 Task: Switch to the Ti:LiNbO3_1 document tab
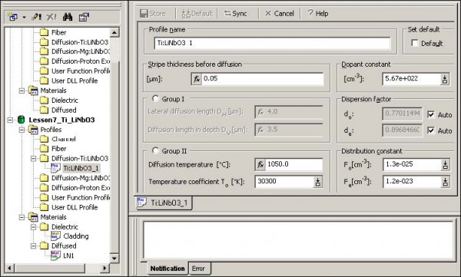click(164, 203)
